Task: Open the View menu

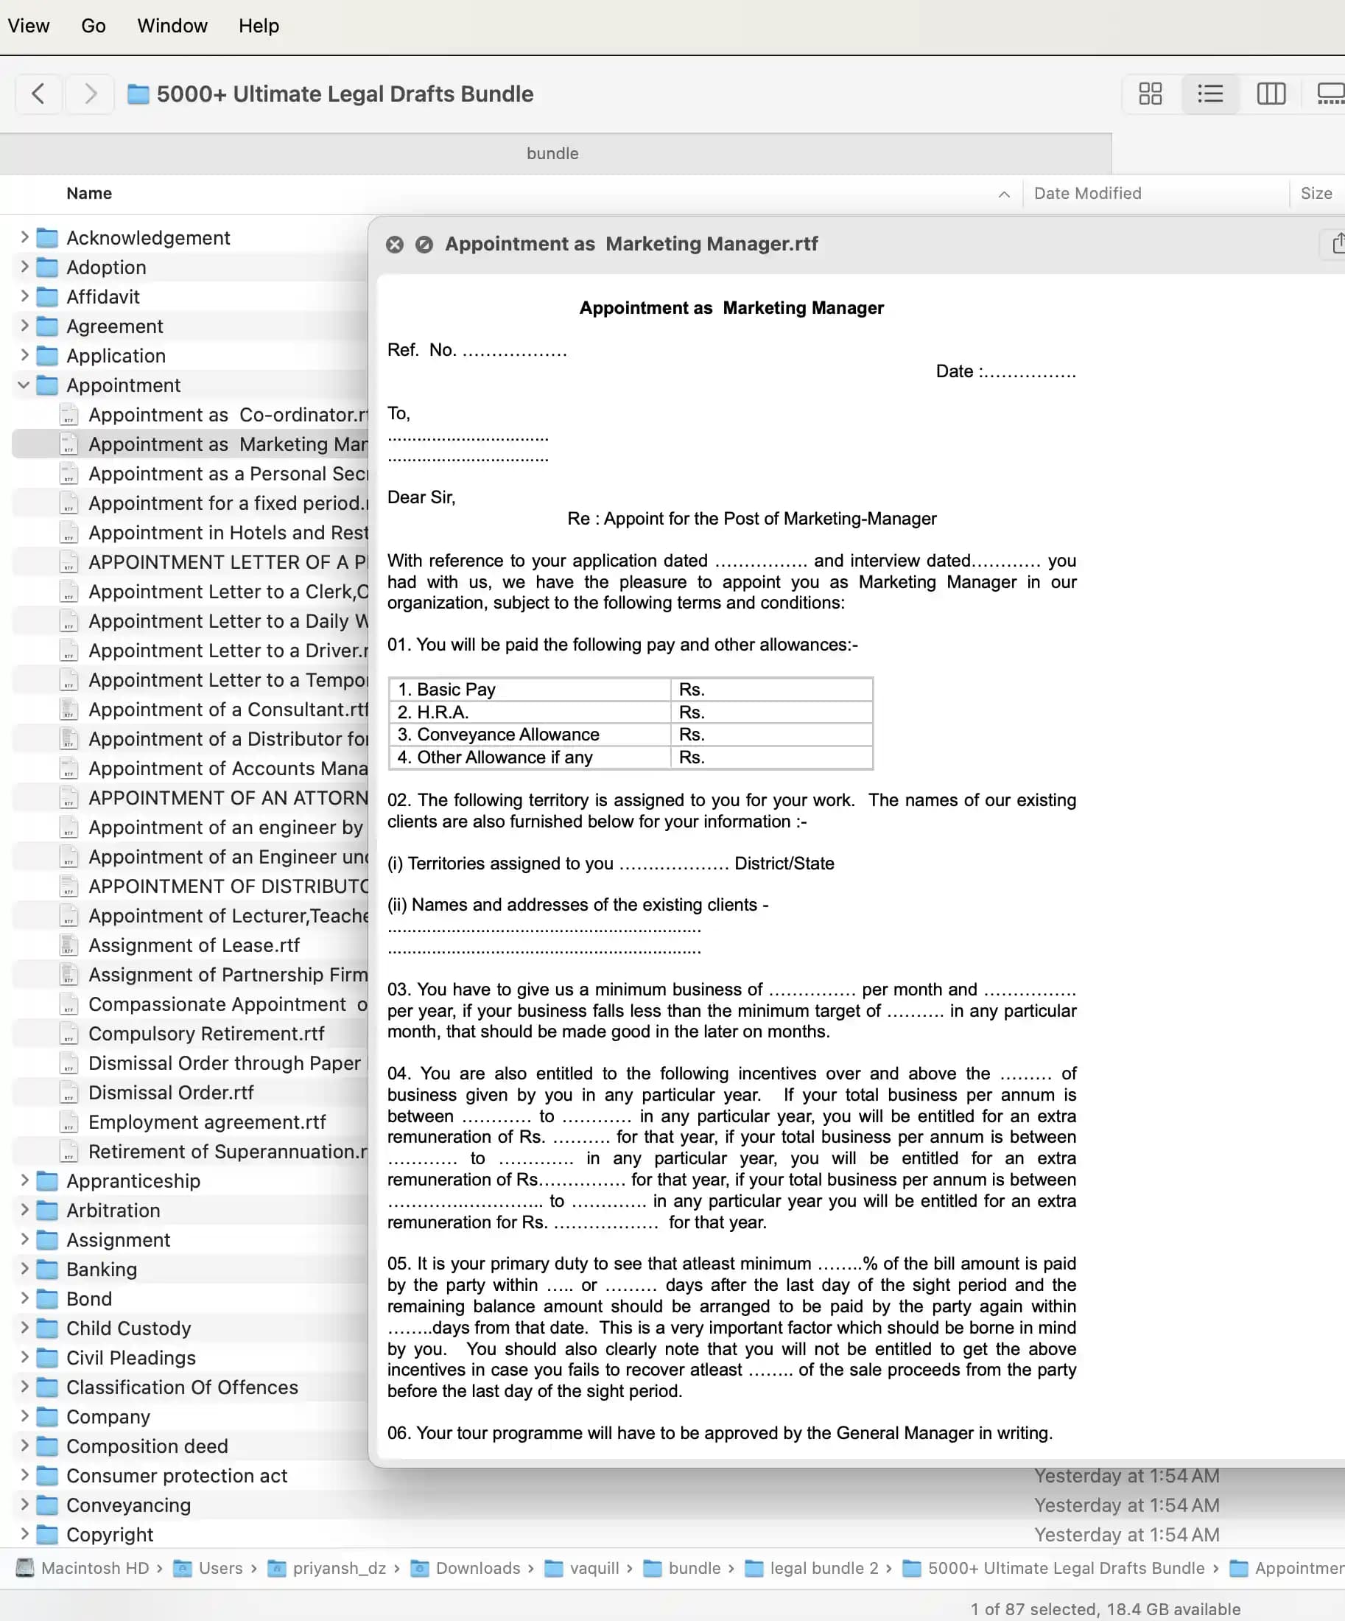Action: (29, 26)
